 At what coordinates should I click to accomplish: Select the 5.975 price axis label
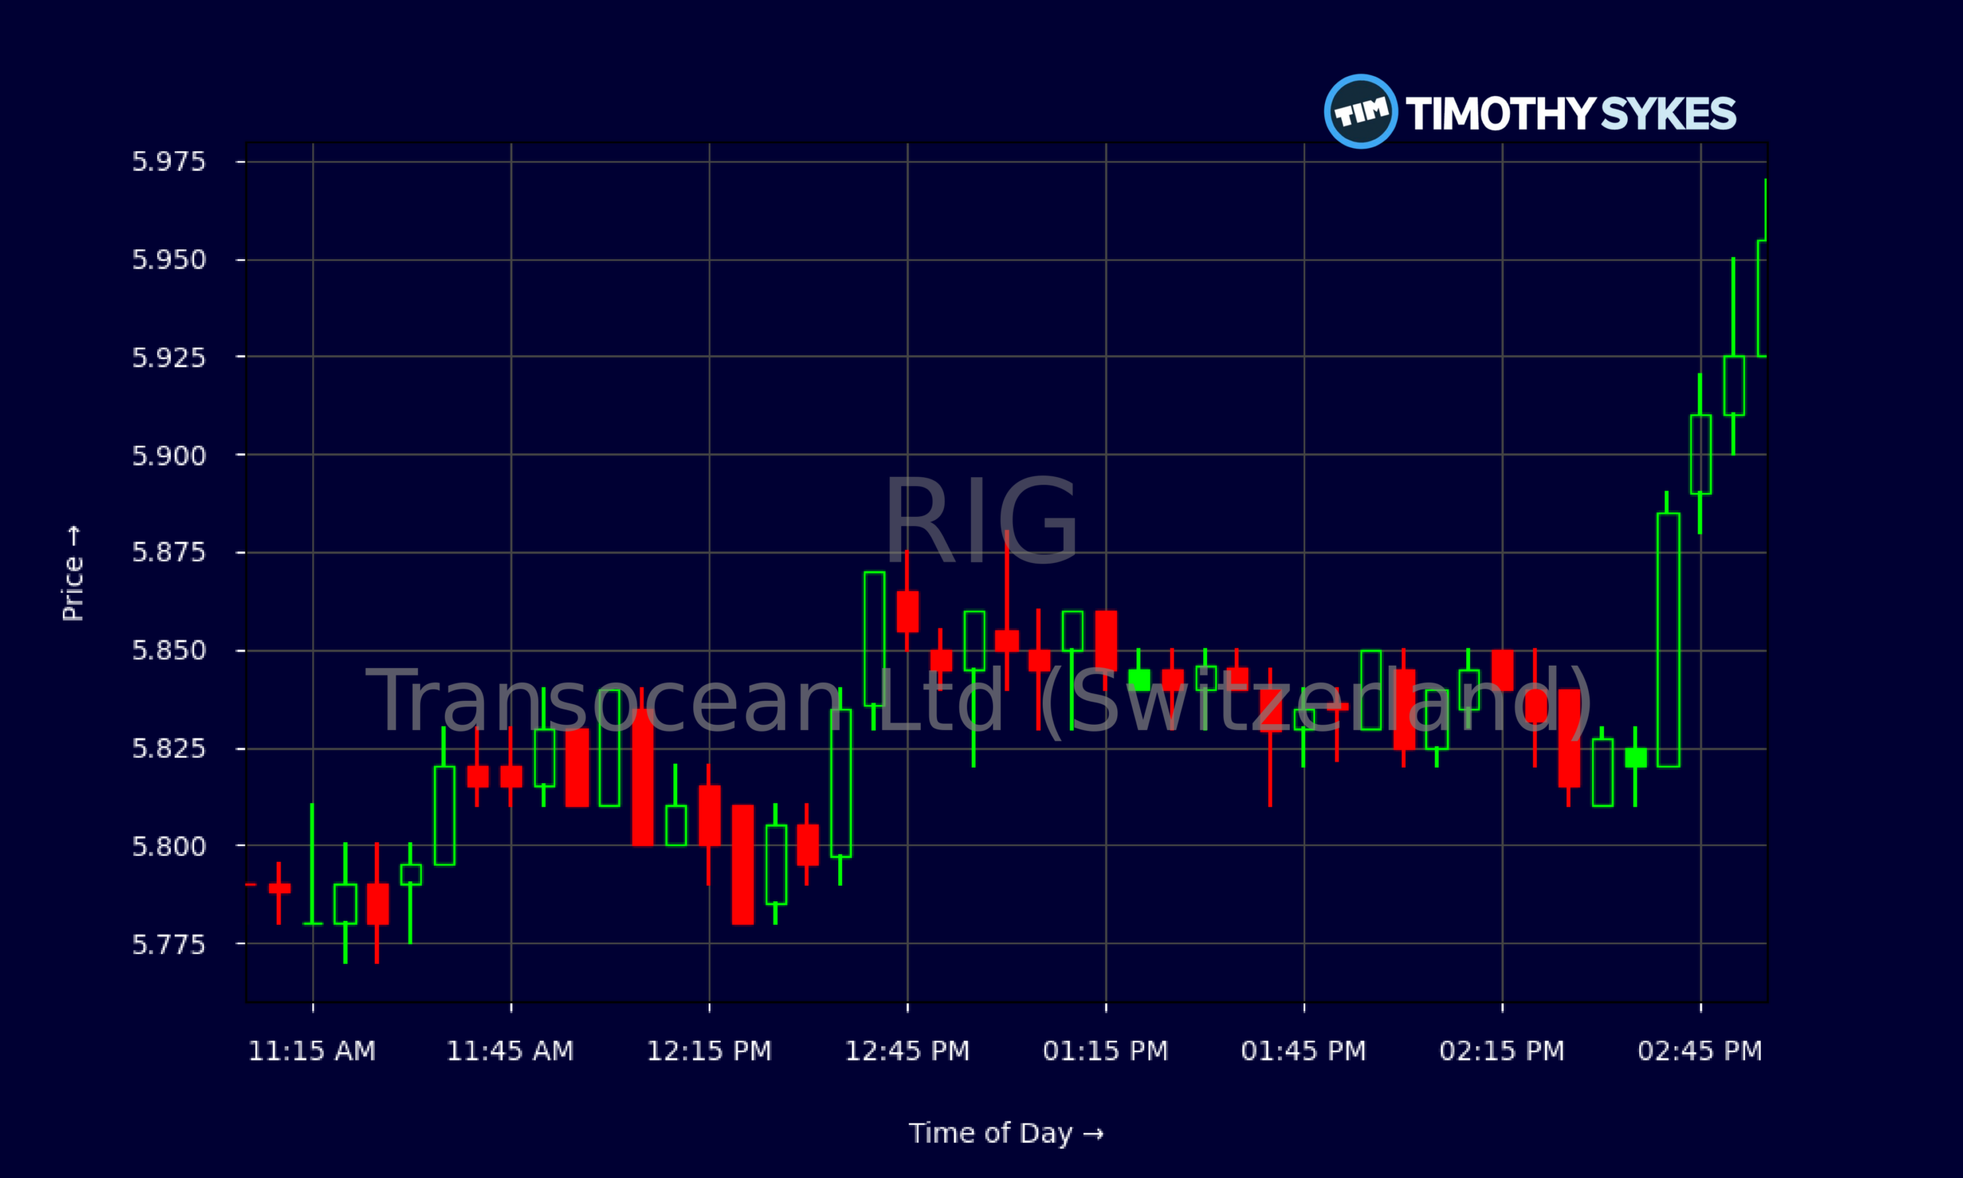[x=168, y=162]
